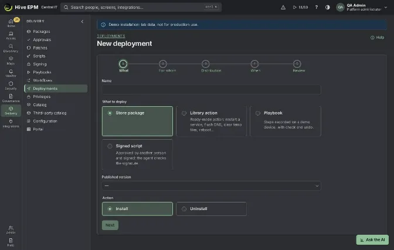Click the question mark icon in top bar

[x=317, y=7]
